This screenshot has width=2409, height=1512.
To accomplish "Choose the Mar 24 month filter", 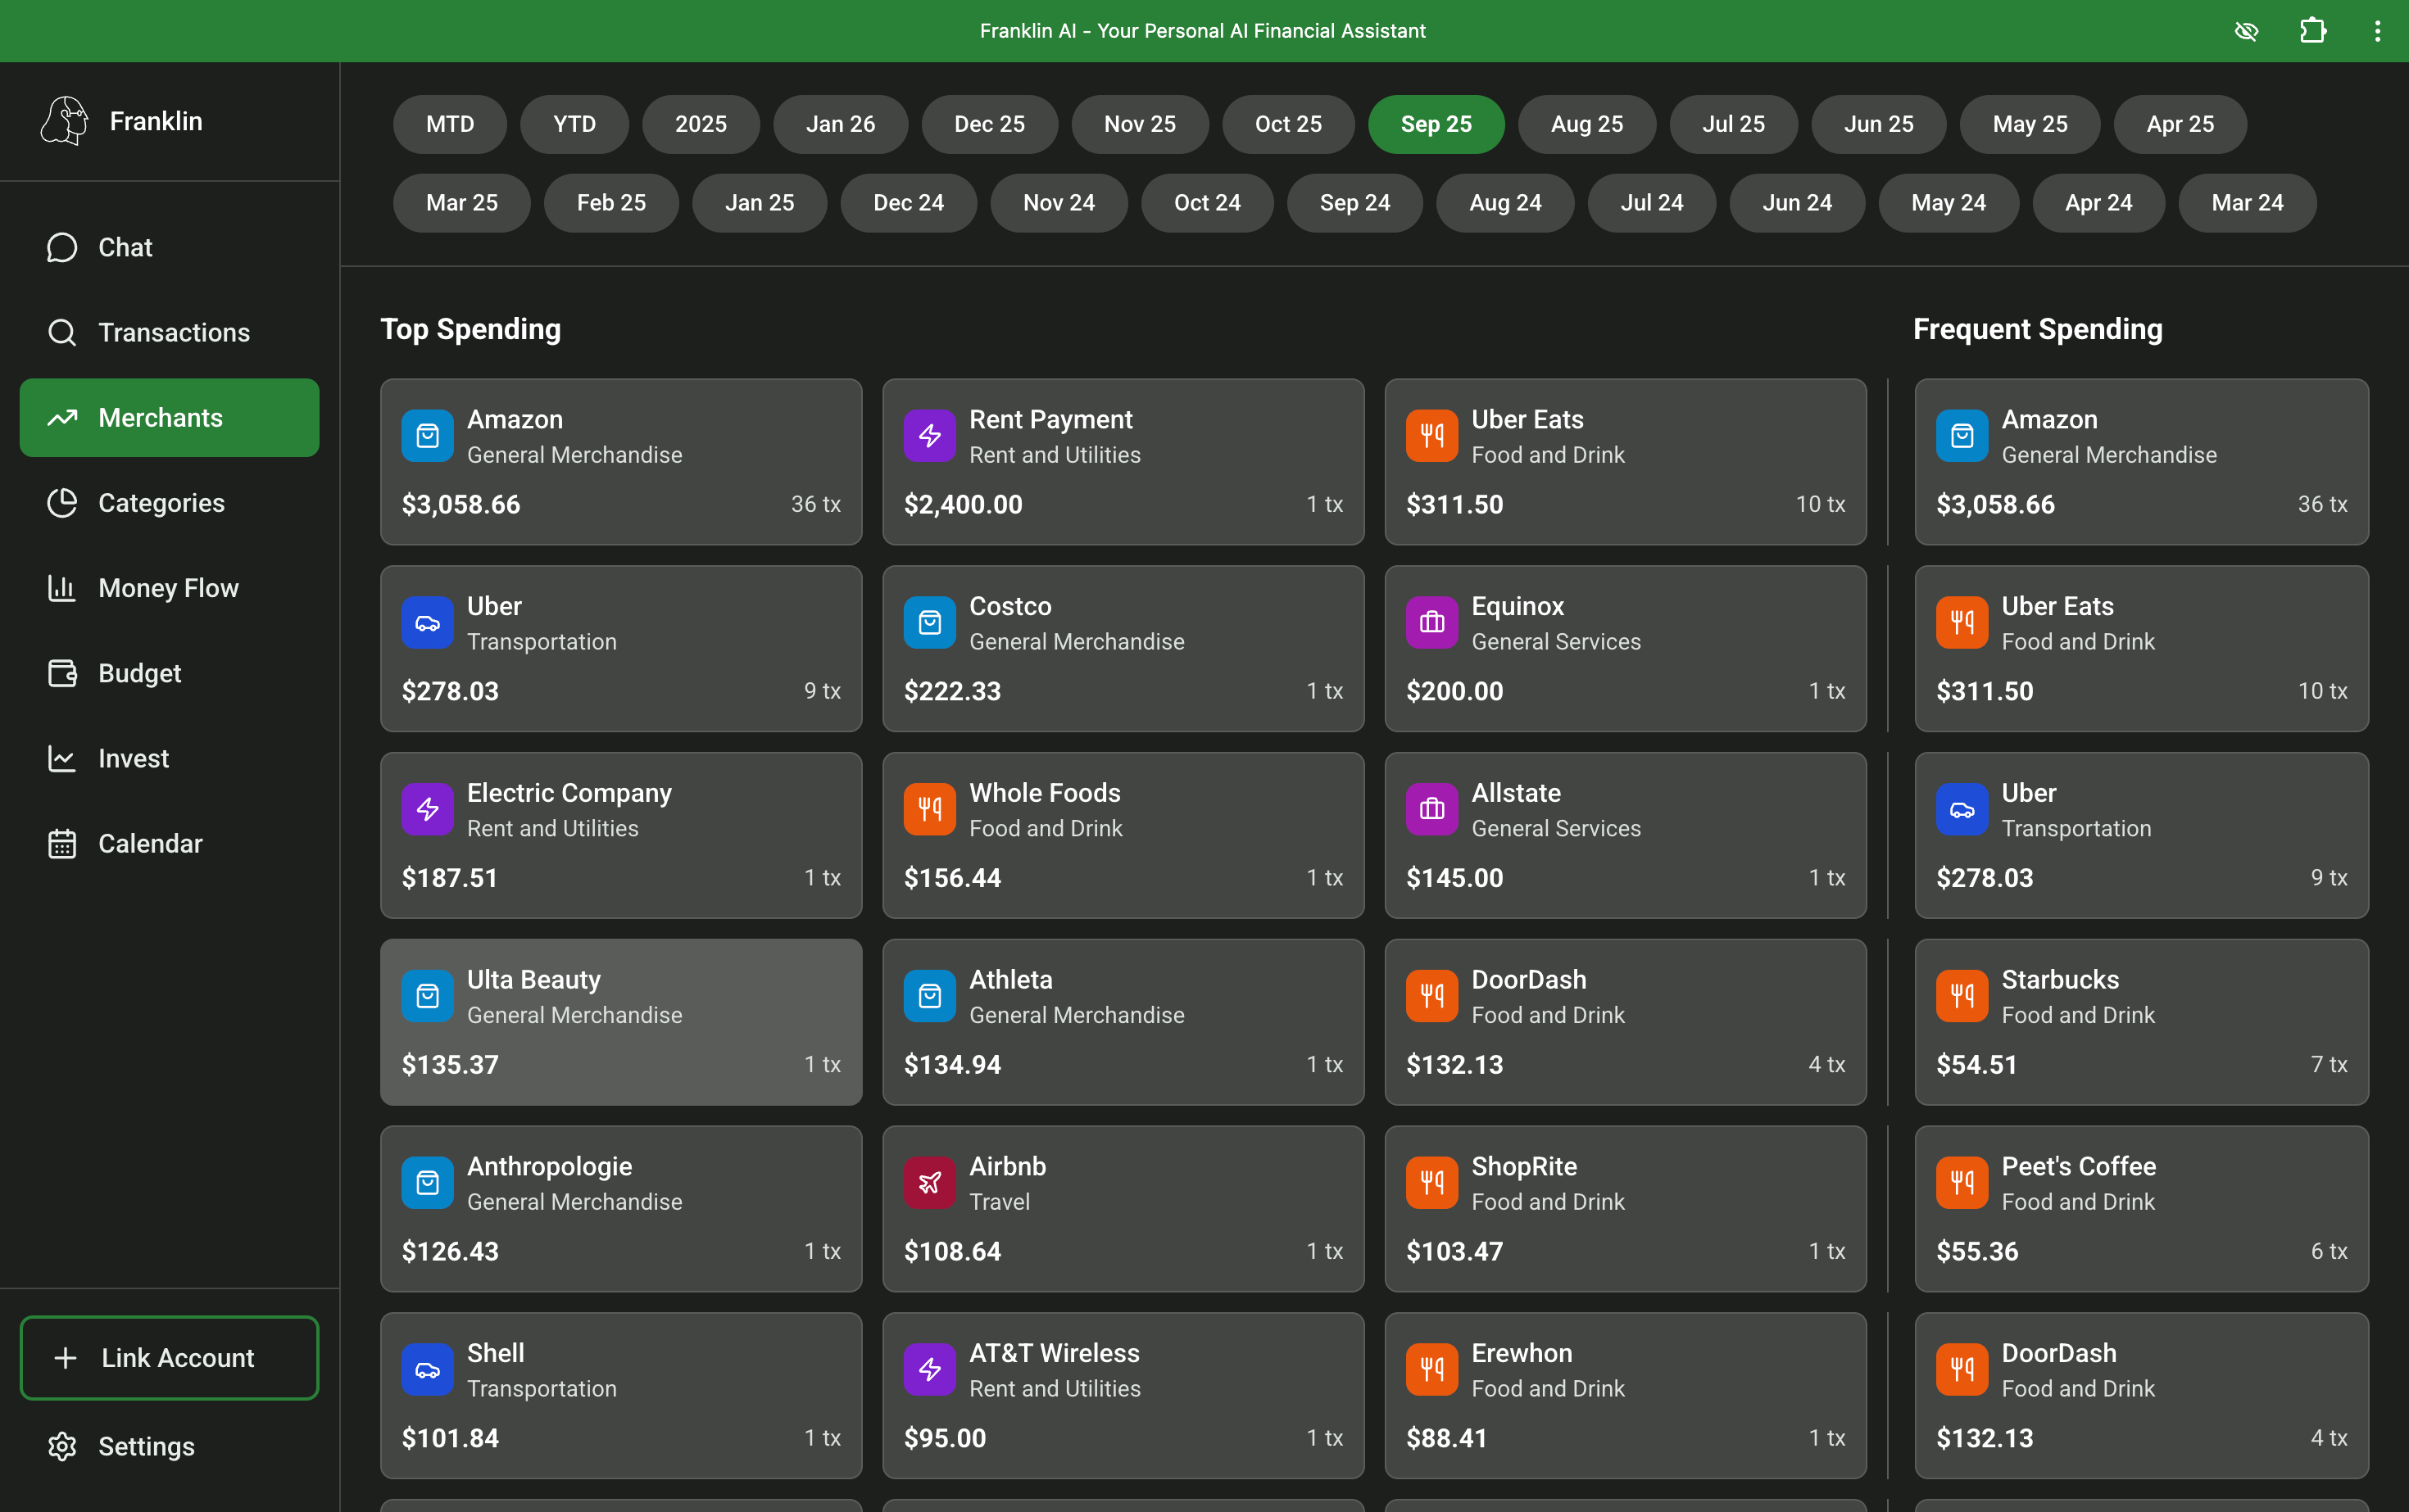I will click(2247, 203).
